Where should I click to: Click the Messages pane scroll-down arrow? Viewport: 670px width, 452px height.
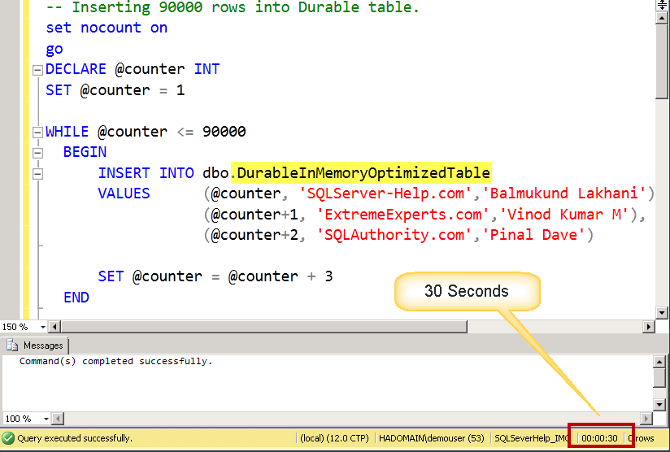click(x=660, y=404)
